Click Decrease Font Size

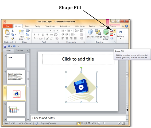(x=51, y=39)
